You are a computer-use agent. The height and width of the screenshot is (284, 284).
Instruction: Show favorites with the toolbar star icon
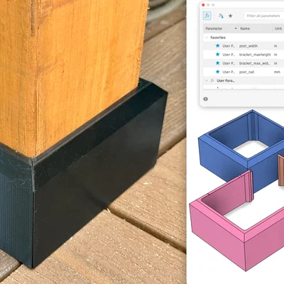pos(230,16)
